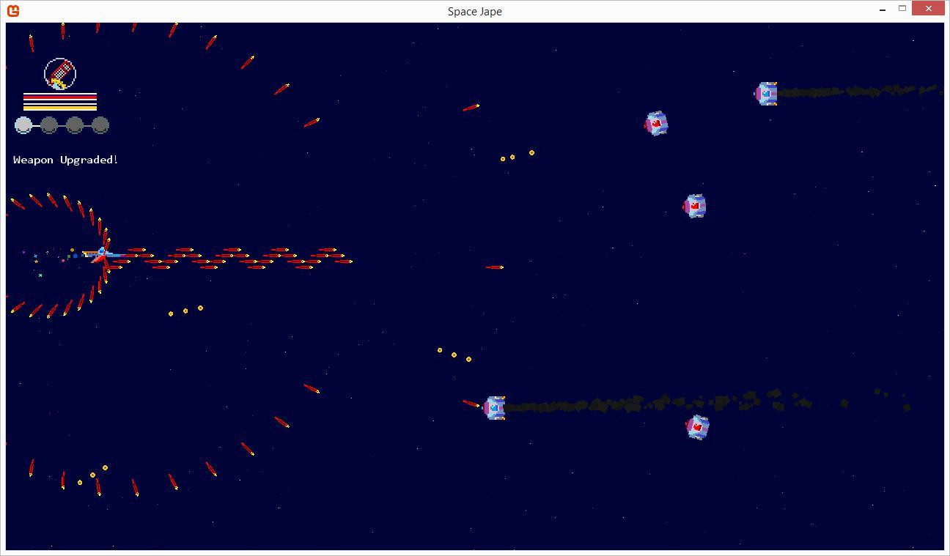Target the enemy pod trailing the long smoke trail

point(495,407)
